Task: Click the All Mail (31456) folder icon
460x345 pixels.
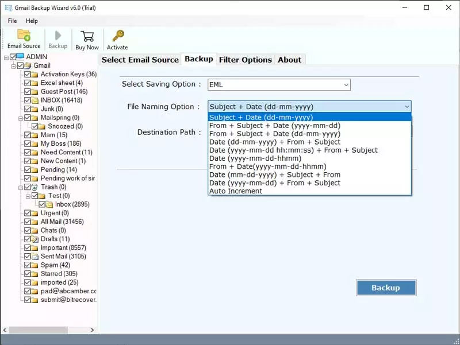Action: [x=34, y=222]
